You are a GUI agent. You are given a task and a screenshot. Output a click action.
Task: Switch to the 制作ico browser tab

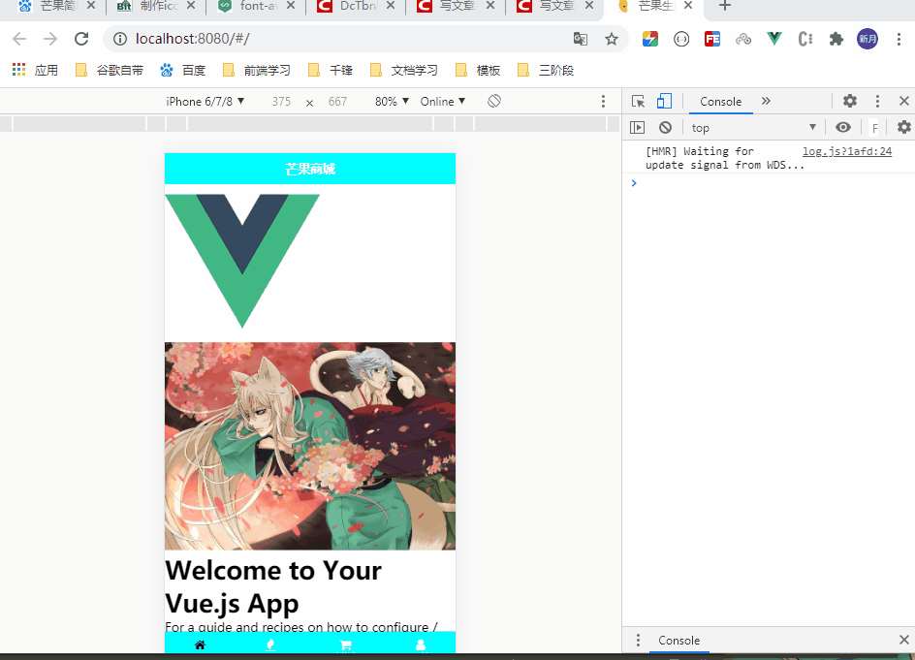pos(155,7)
